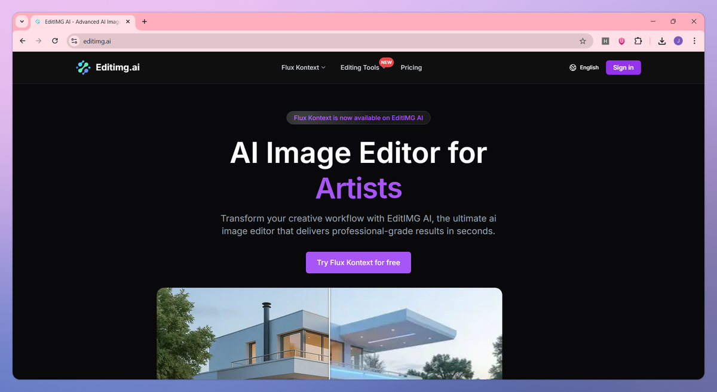
Task: Open the Extensions puzzle icon
Action: (x=638, y=41)
